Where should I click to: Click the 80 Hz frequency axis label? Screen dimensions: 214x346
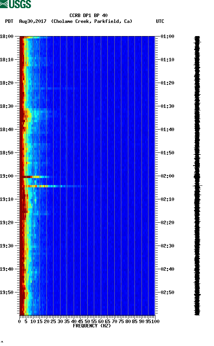128,322
